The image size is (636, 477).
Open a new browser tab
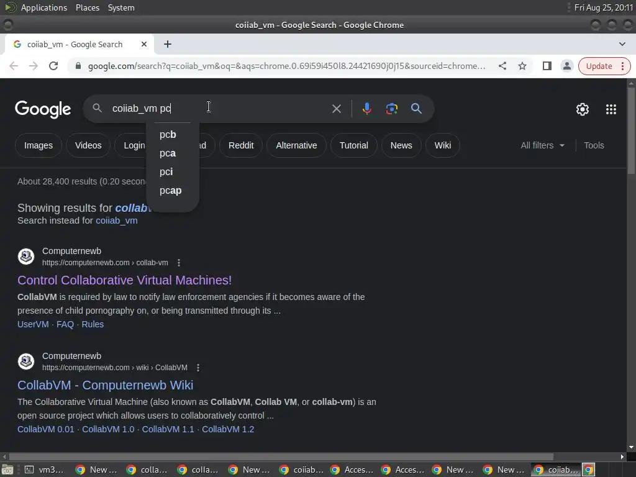[x=168, y=44]
